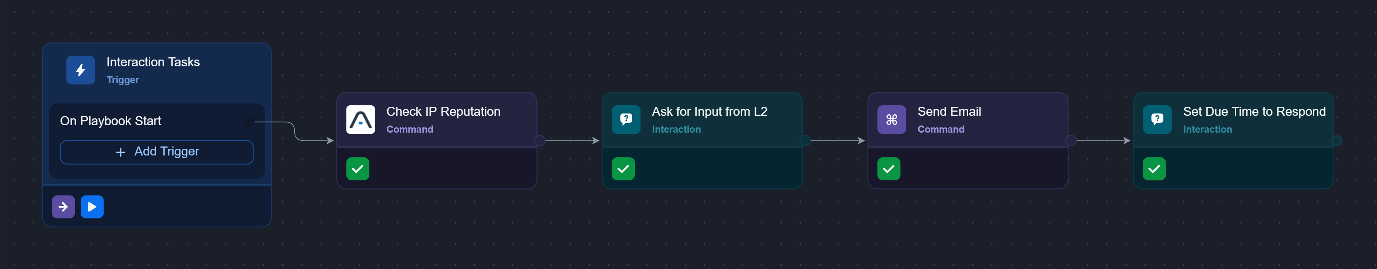Select the On Playbook Start trigger entry
The height and width of the screenshot is (269, 1377).
tap(111, 121)
